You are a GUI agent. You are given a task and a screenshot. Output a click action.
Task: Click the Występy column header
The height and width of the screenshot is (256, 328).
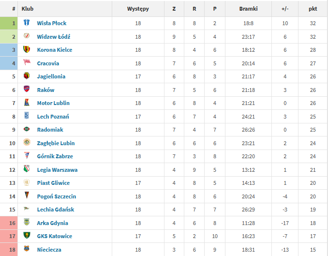138,9
